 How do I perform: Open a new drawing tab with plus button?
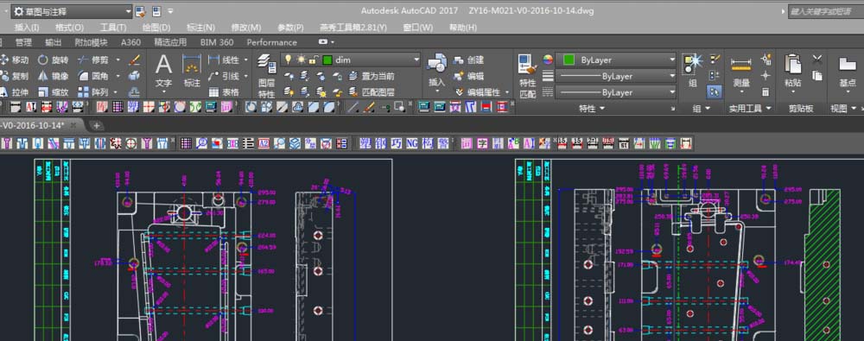click(x=97, y=125)
